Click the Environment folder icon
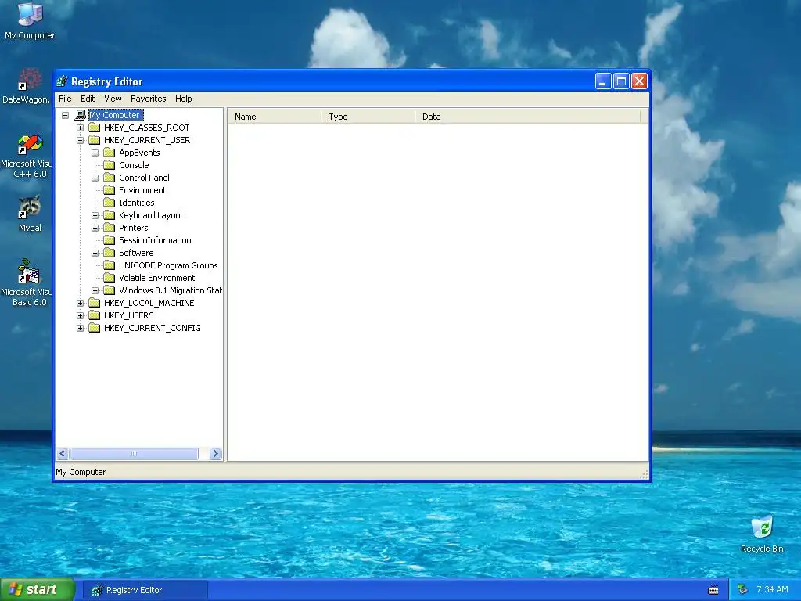Image resolution: width=801 pixels, height=601 pixels. point(110,190)
